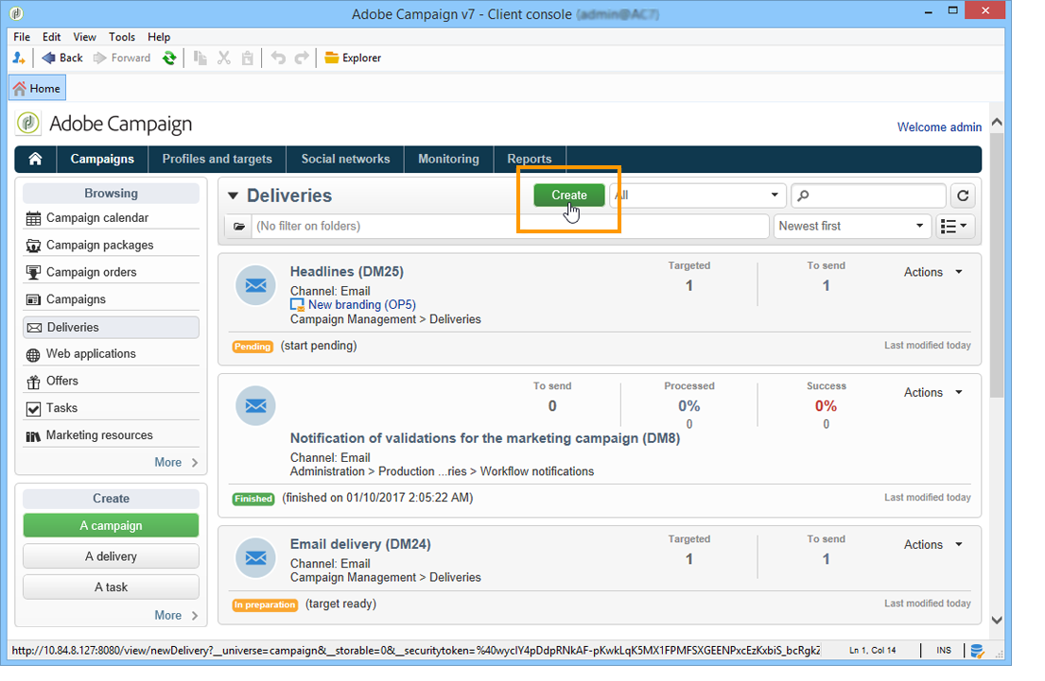Click the Campaign packages icon
This screenshot has width=1045, height=681.
pyautogui.click(x=33, y=246)
